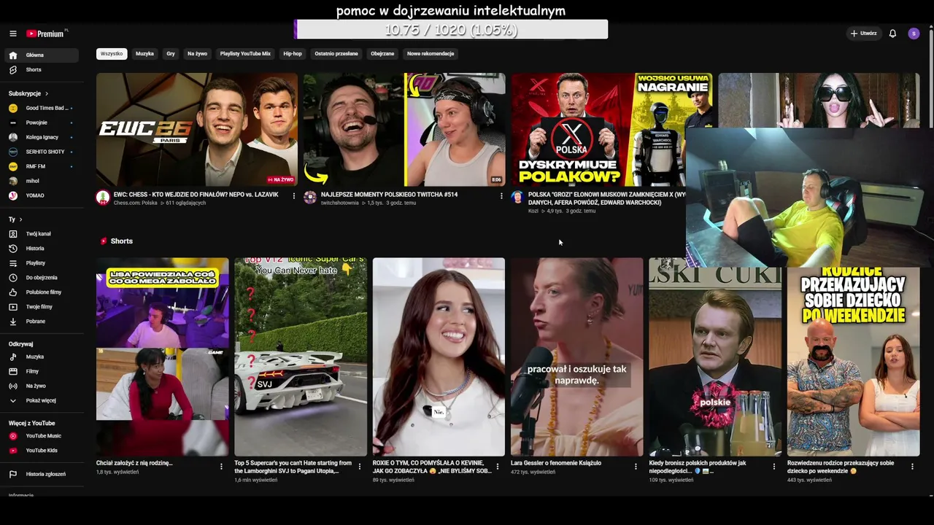Screen dimensions: 934x525
Task: Open options for ROXIE short
Action: point(498,467)
